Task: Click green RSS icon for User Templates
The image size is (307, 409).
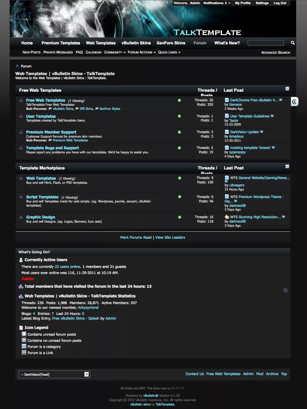Action: 179,116
